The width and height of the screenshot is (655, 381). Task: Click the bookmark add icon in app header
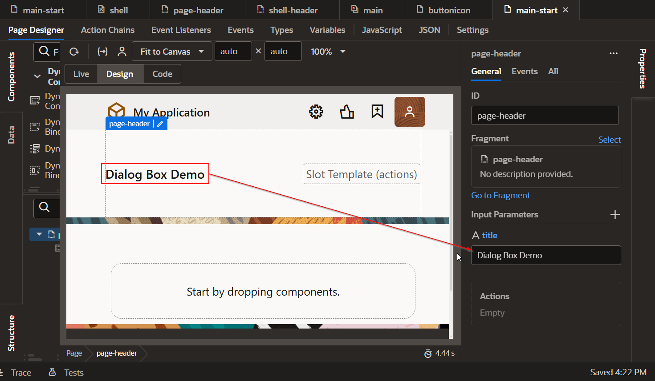pyautogui.click(x=377, y=112)
